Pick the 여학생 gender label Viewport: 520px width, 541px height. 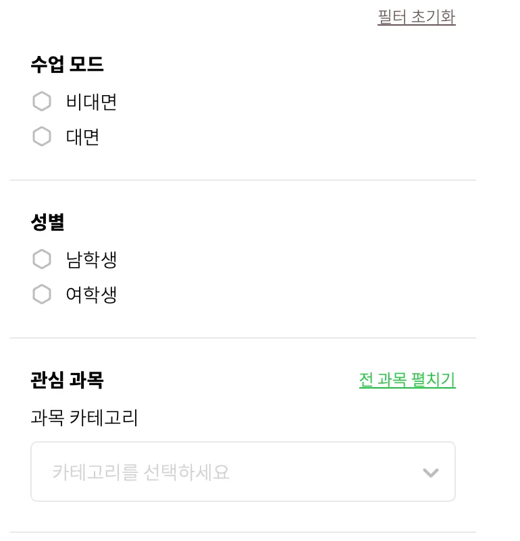pos(91,295)
